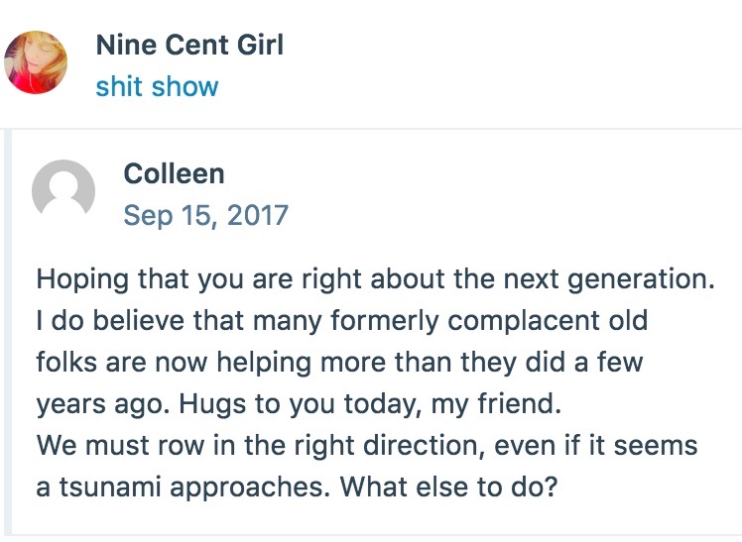Click the line starting "We must row"

tap(367, 445)
